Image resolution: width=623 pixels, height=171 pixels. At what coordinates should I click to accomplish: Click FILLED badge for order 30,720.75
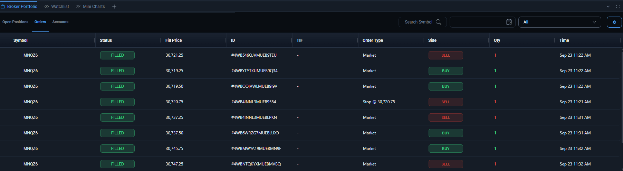click(x=117, y=102)
